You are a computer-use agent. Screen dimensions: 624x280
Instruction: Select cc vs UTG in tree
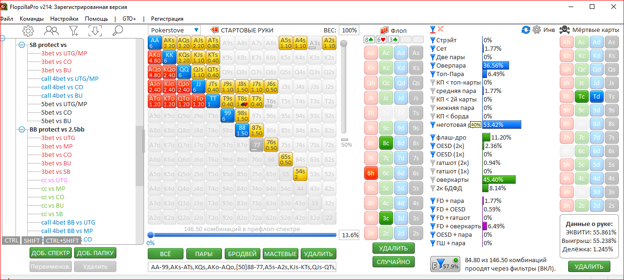click(54, 180)
